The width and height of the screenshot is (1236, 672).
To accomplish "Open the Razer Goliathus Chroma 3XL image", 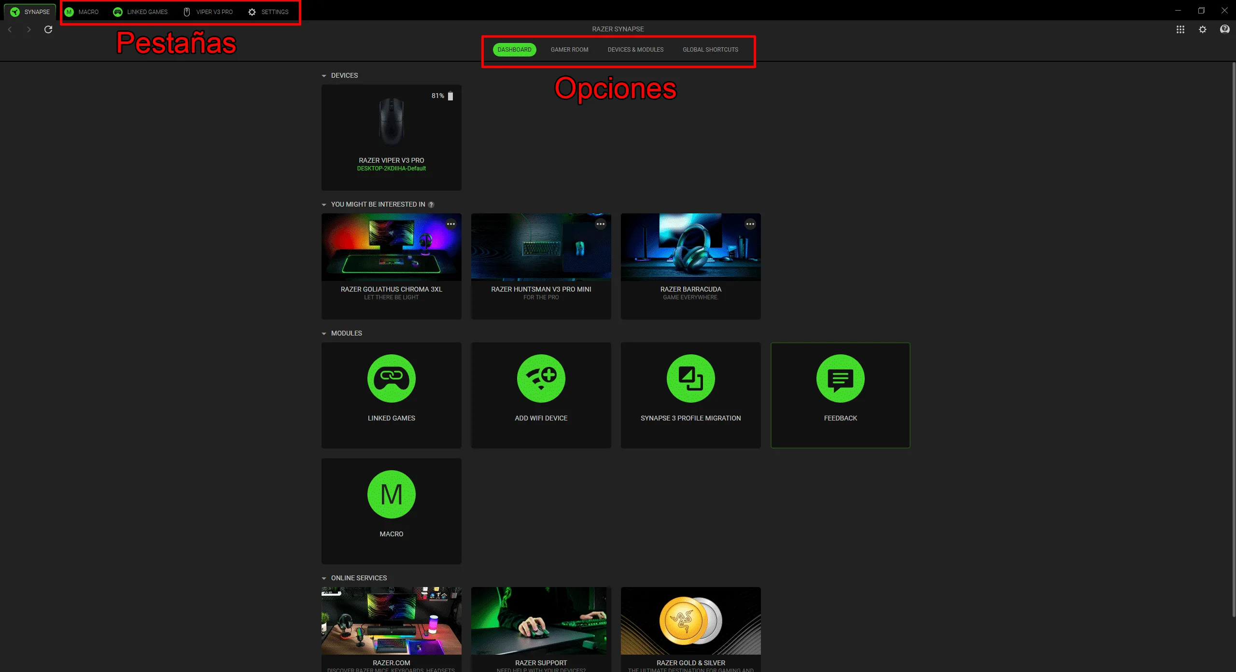I will click(x=392, y=247).
